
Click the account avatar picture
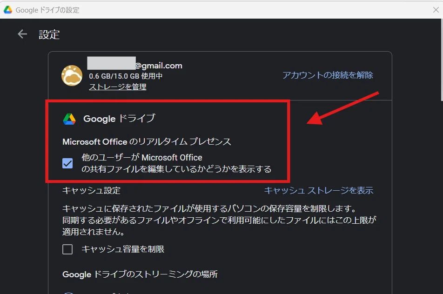[x=72, y=76]
